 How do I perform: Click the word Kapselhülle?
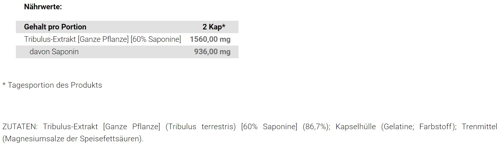356,127
